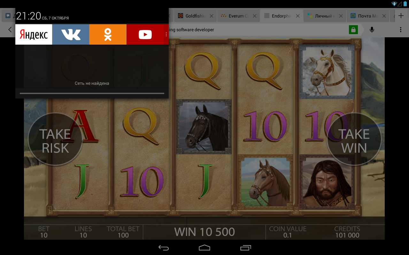Screen dimensions: 409x255
Task: Click the widget progress bar slider
Action: [92, 93]
